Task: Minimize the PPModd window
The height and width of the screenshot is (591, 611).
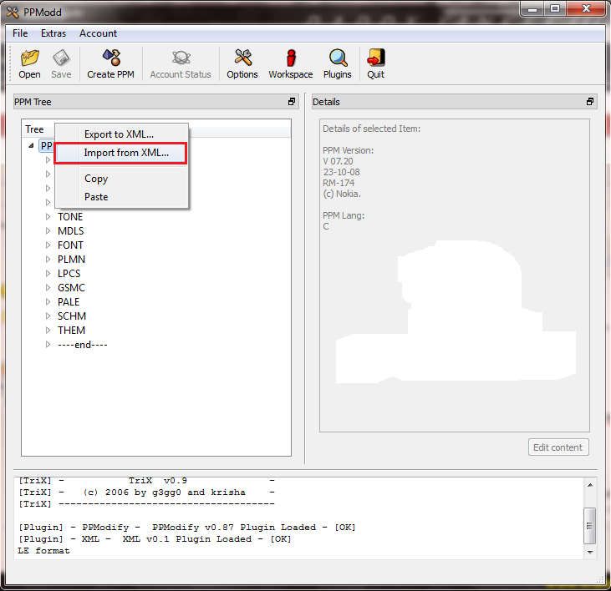Action: [532, 9]
